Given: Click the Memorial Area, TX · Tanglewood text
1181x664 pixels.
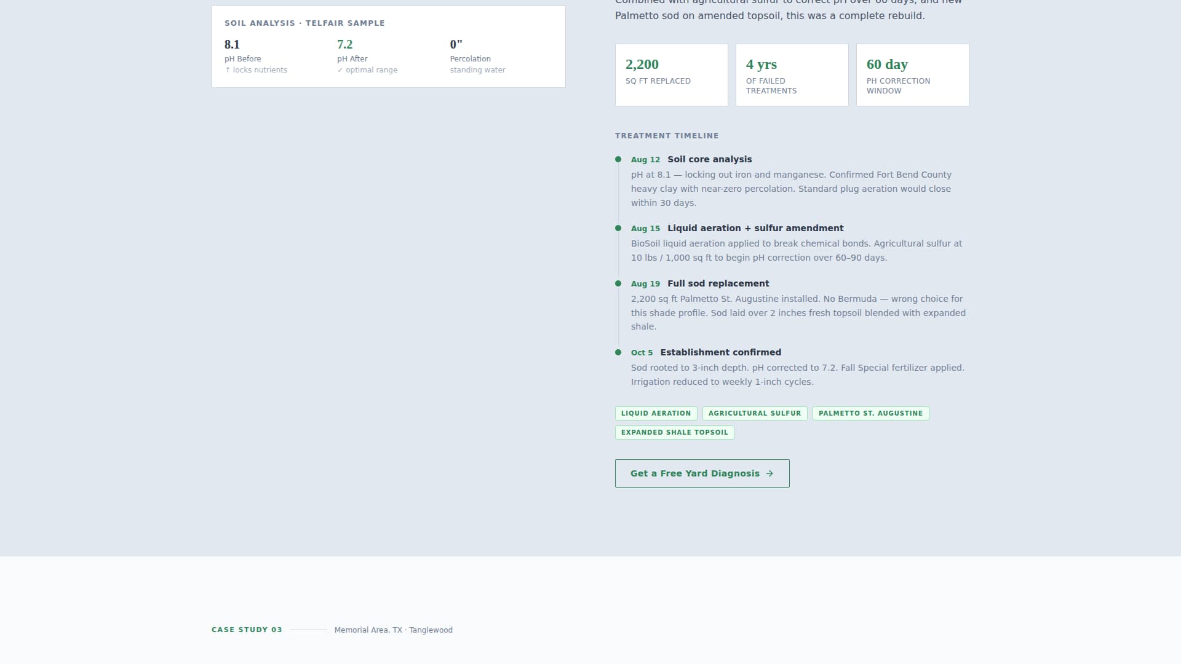Looking at the screenshot, I should (x=393, y=630).
